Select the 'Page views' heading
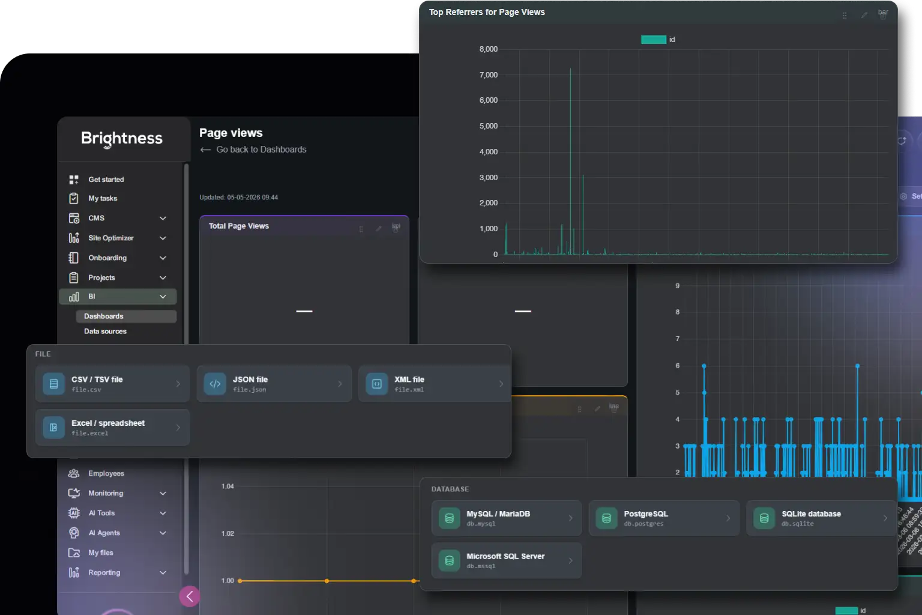922x615 pixels. (231, 133)
